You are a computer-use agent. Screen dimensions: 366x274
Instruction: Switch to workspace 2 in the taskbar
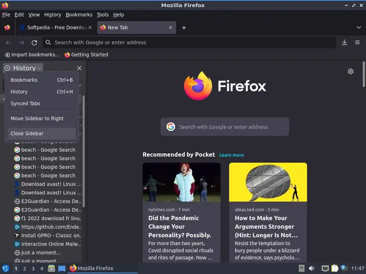[25, 269]
